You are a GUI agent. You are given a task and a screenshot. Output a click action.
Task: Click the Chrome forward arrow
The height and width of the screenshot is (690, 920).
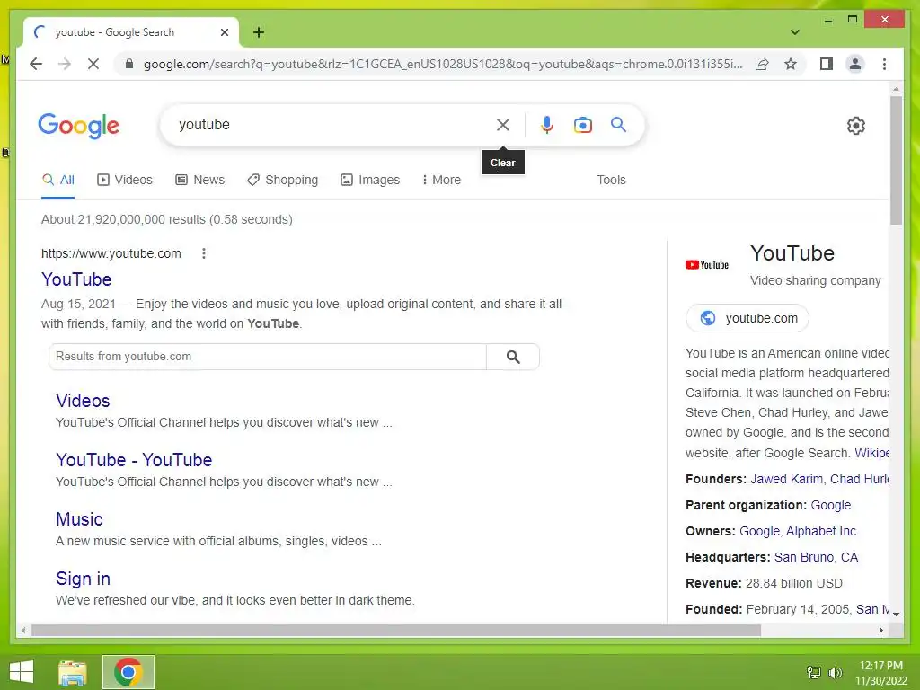pyautogui.click(x=65, y=64)
